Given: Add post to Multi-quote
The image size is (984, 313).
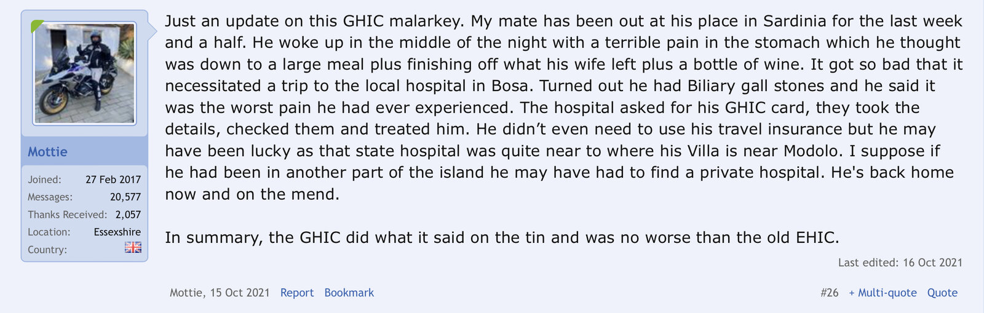Looking at the screenshot, I should point(883,293).
